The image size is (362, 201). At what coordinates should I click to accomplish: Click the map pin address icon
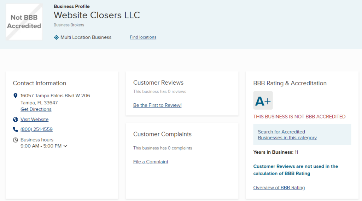(15, 96)
